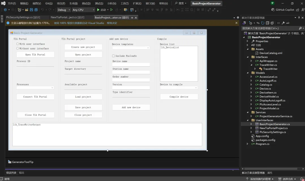Select 'Without user interface' radio button
This screenshot has height=181, width=305.
[18, 48]
